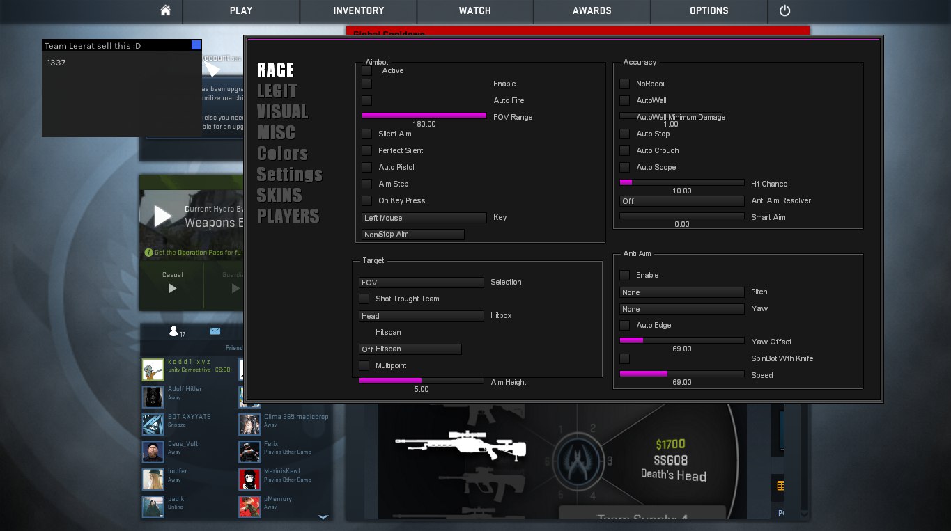Expand friends list with down chevron
Screen dimensions: 951x531
click(323, 517)
